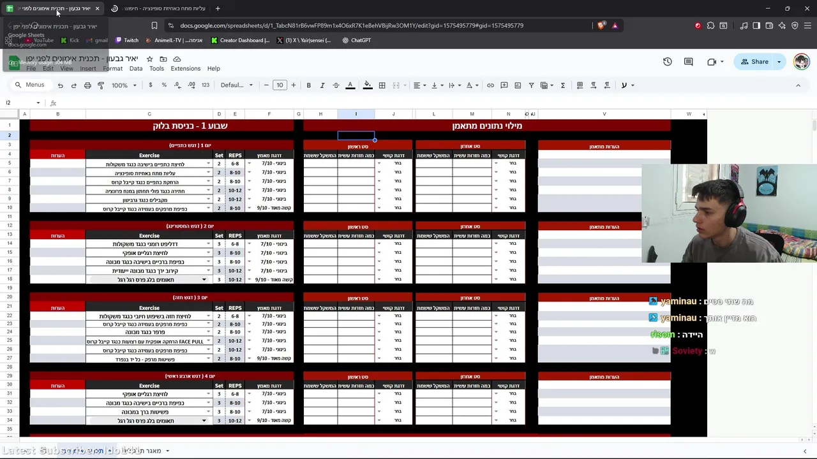
Task: Open vertical align dropdown
Action: pyautogui.click(x=437, y=85)
